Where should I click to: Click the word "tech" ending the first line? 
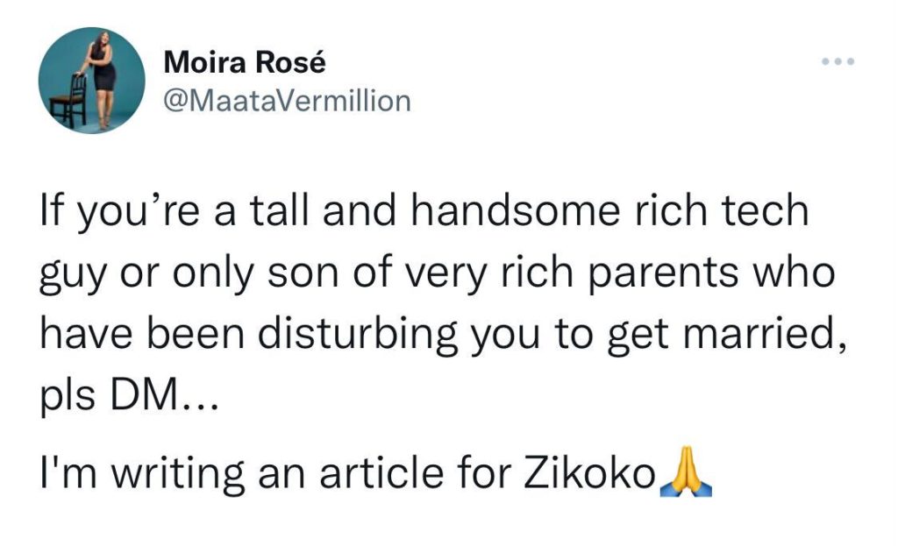tap(769, 210)
